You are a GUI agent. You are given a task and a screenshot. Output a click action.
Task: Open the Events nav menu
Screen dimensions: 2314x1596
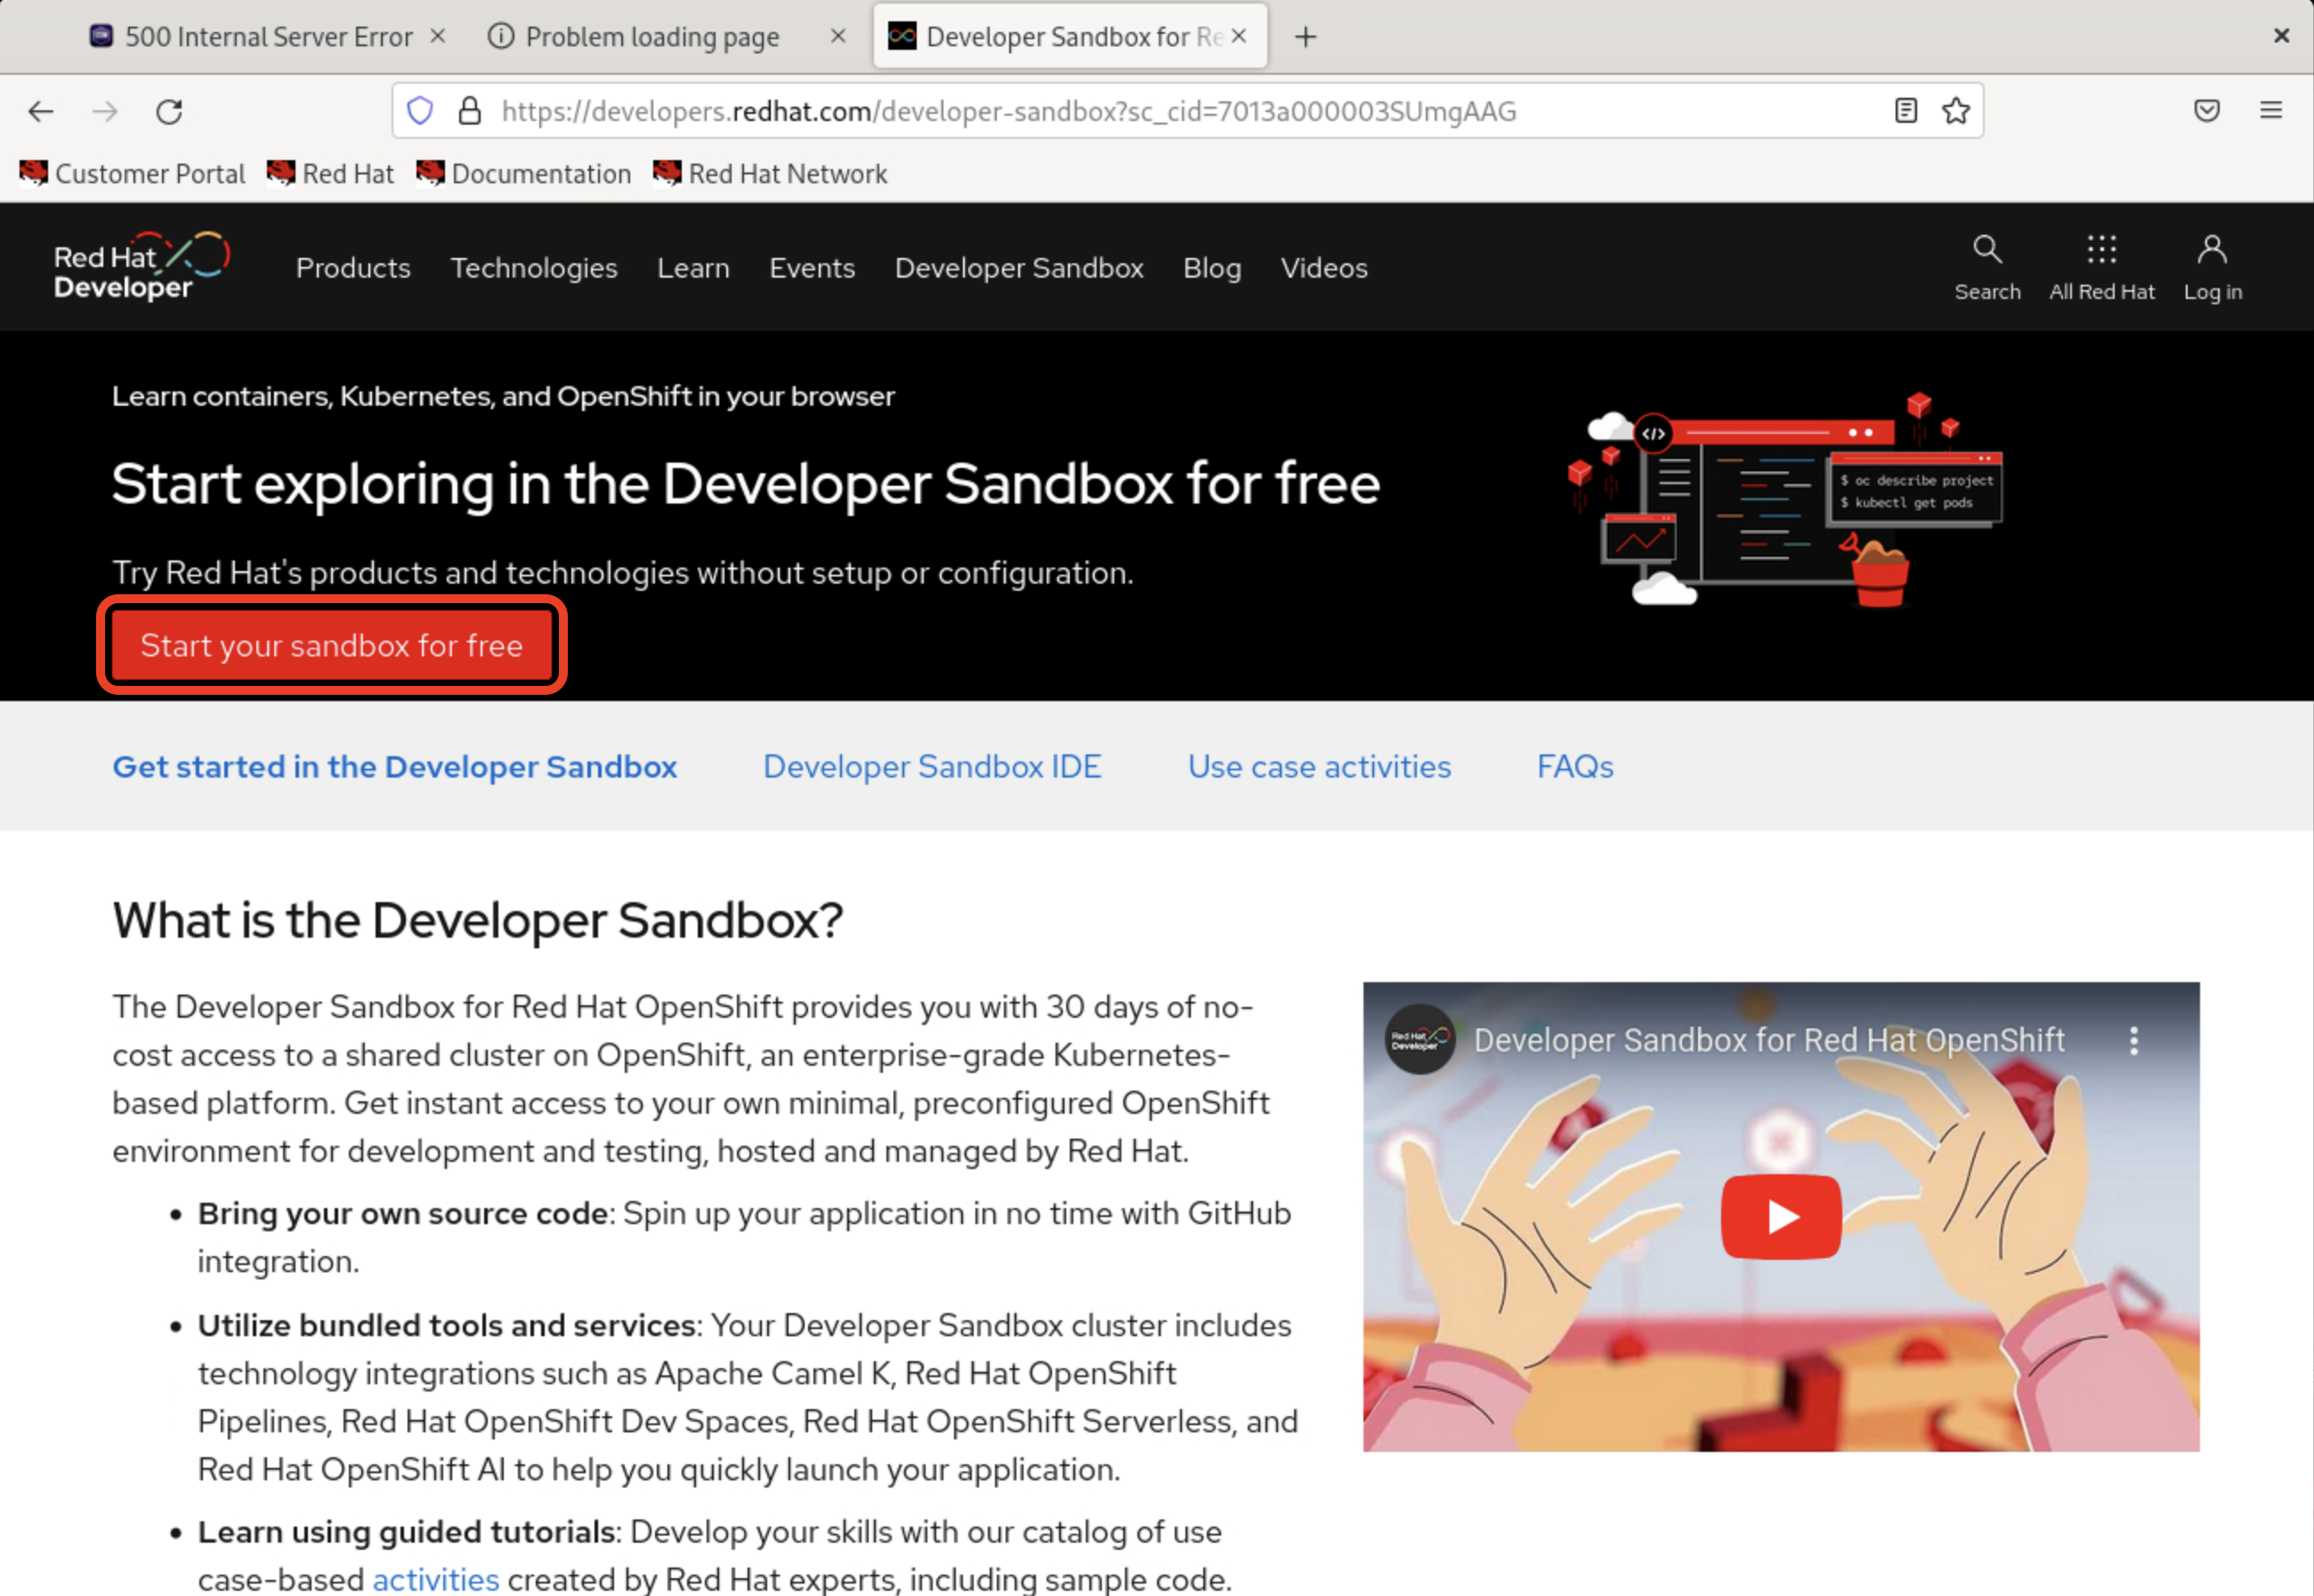[x=813, y=268]
